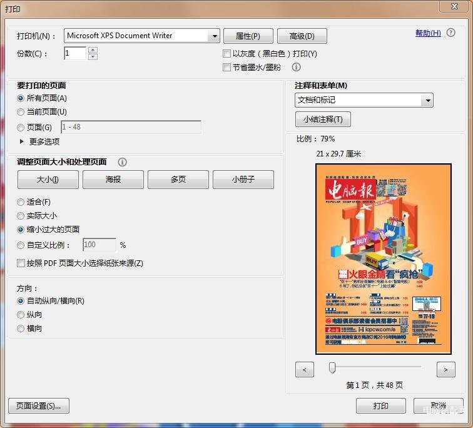Decrease copies with down spinner arrow
Viewport: 473px width, 428px height.
[x=93, y=57]
